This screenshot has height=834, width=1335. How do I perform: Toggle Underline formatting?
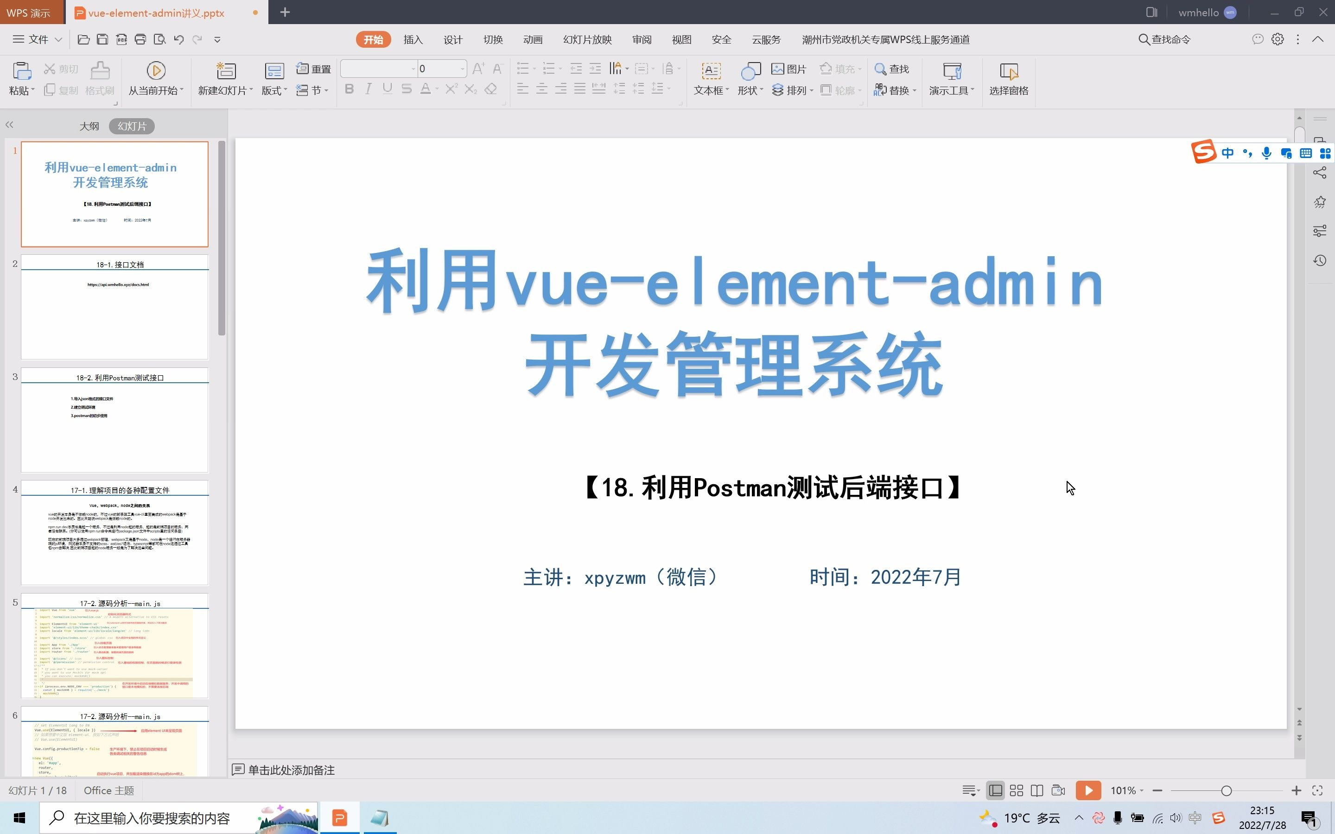[x=387, y=89]
